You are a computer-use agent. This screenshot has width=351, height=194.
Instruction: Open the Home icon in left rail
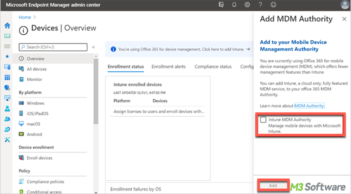pyautogui.click(x=7, y=25)
